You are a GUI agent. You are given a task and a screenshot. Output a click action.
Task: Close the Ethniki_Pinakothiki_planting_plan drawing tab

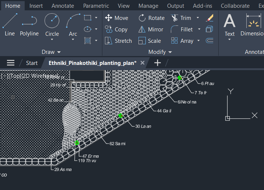click(x=142, y=63)
